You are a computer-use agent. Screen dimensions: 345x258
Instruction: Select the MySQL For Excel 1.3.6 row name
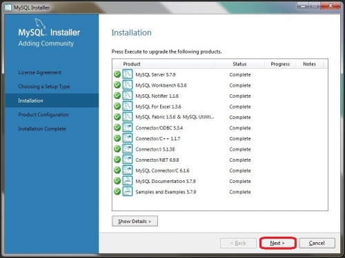pos(158,107)
